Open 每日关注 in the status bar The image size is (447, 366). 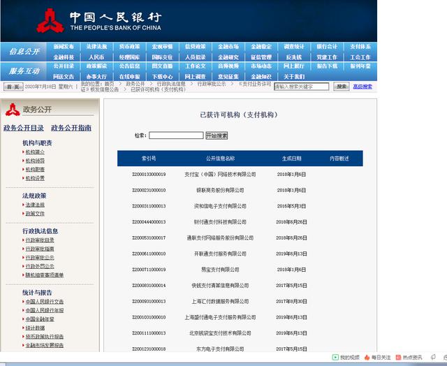pyautogui.click(x=381, y=357)
